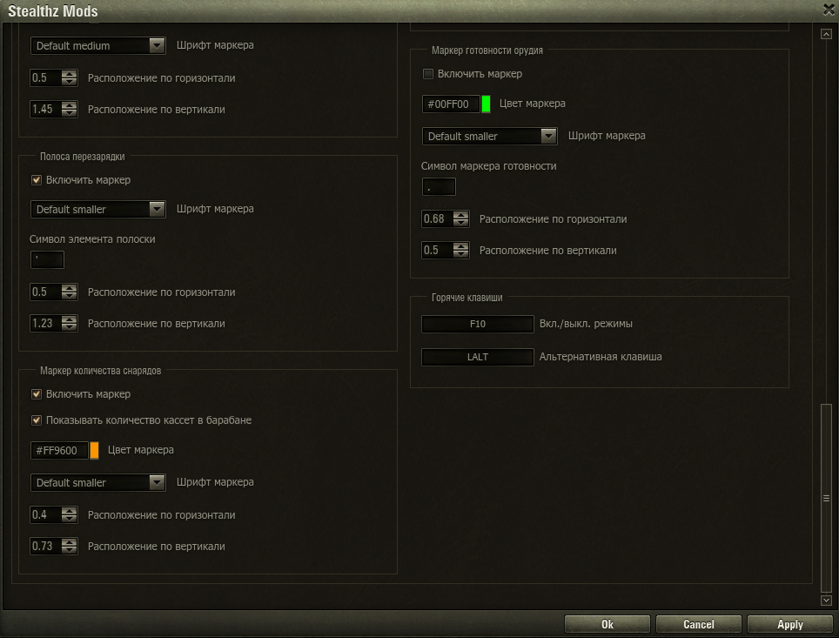Rebind the LALT alternative key hotkey
Screen dimensions: 839x638
click(x=477, y=357)
